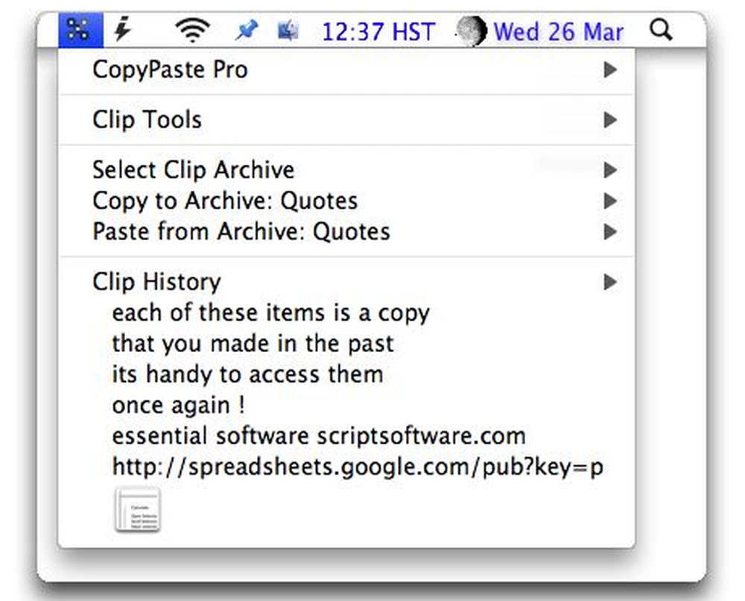Expand arrow beside Select Clip Archive
745x601 pixels.
(611, 170)
